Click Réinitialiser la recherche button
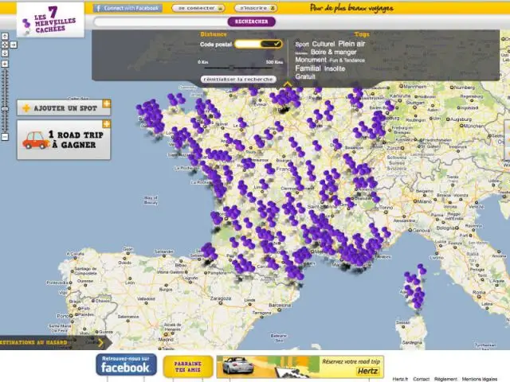Screen dimensions: 510x382 pos(238,79)
